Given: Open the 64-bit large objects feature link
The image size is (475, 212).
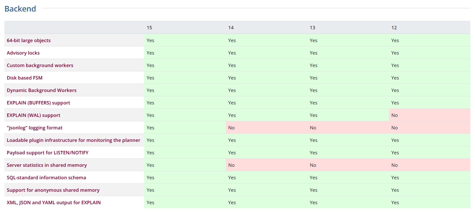Looking at the screenshot, I should (x=29, y=41).
